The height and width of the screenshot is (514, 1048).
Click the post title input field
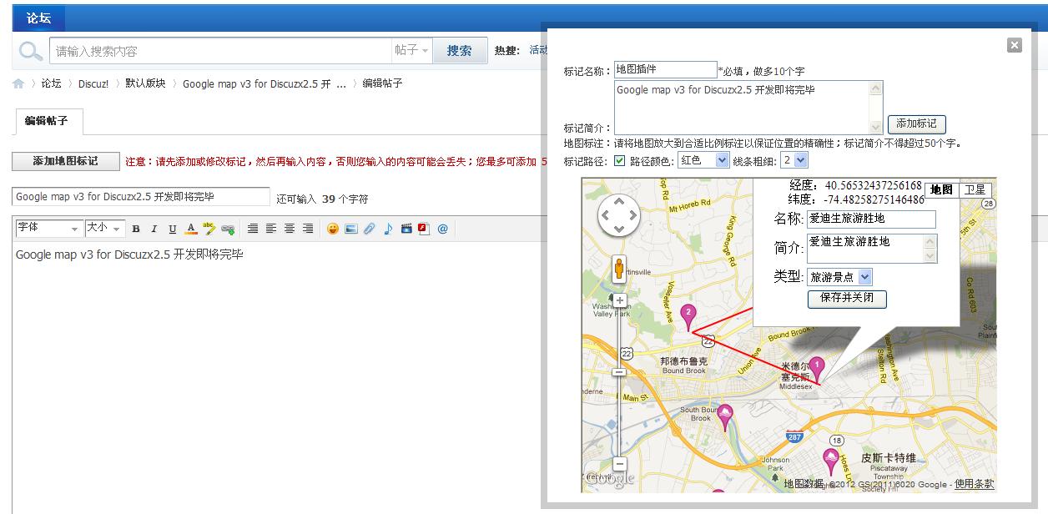tap(141, 197)
